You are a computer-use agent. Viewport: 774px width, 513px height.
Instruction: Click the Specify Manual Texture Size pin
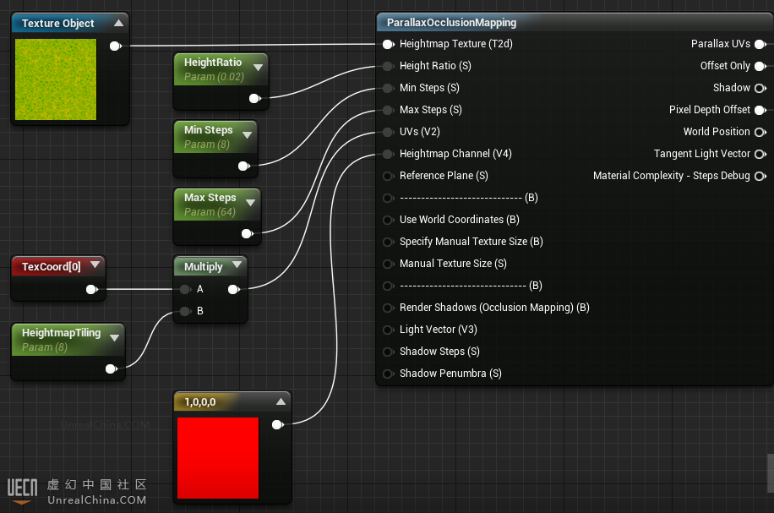(388, 242)
